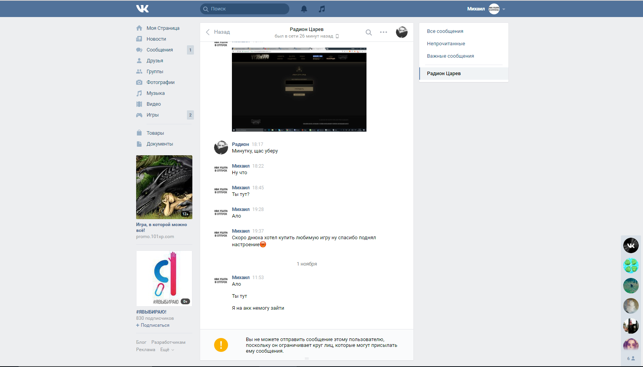This screenshot has height=367, width=643.
Task: Click the people icon for Группы
Action: click(139, 71)
